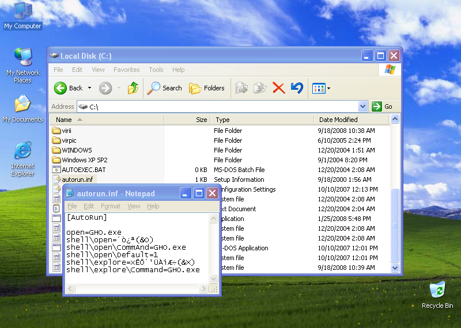The image size is (461, 328).
Task: Open the Explorer File menu
Action: click(x=58, y=70)
